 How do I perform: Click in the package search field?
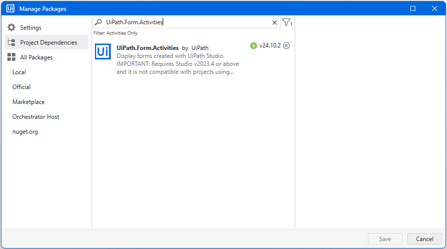point(187,22)
